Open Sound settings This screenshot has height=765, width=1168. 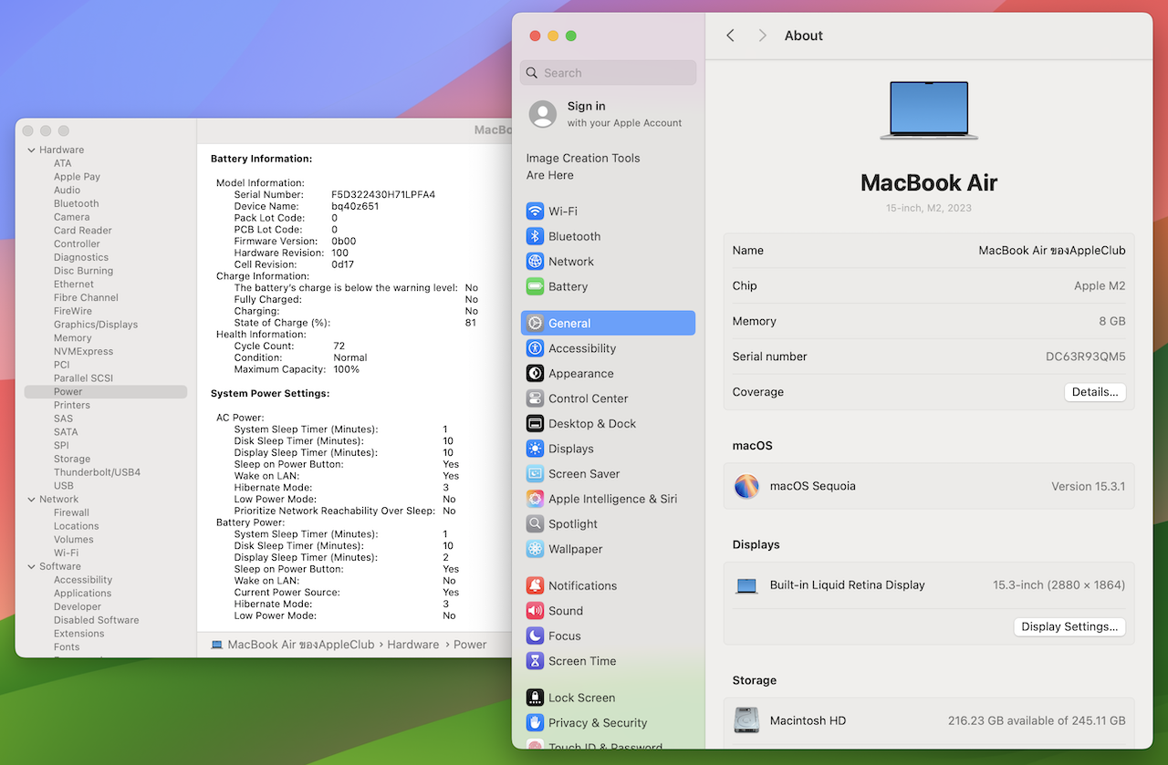click(608, 611)
